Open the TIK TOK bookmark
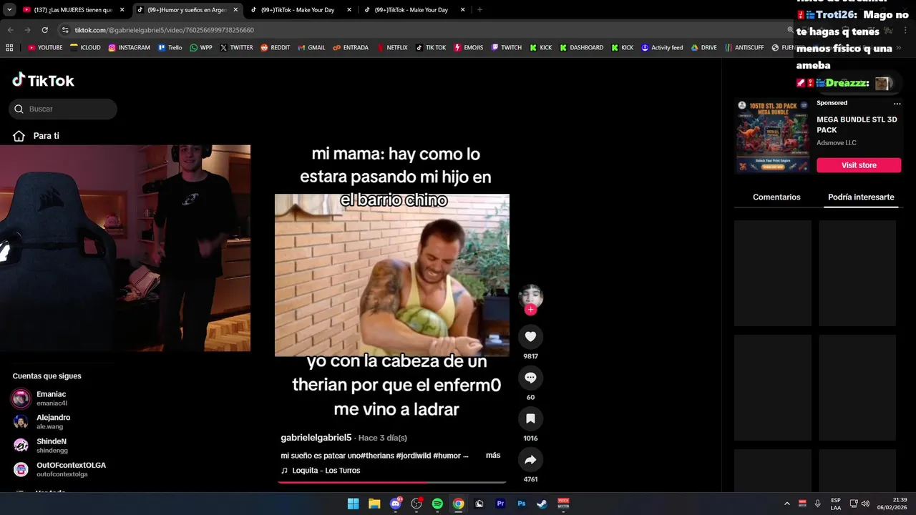The width and height of the screenshot is (916, 515). (x=431, y=48)
